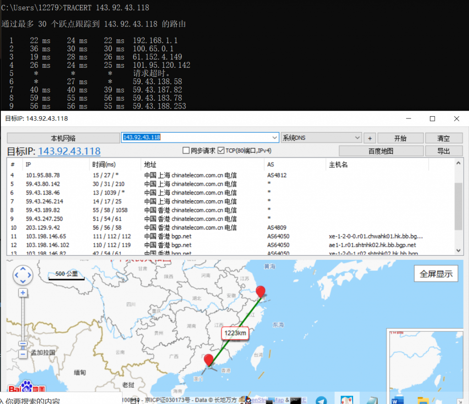
Task: Open the 系统DNS dropdown list
Action: point(358,137)
